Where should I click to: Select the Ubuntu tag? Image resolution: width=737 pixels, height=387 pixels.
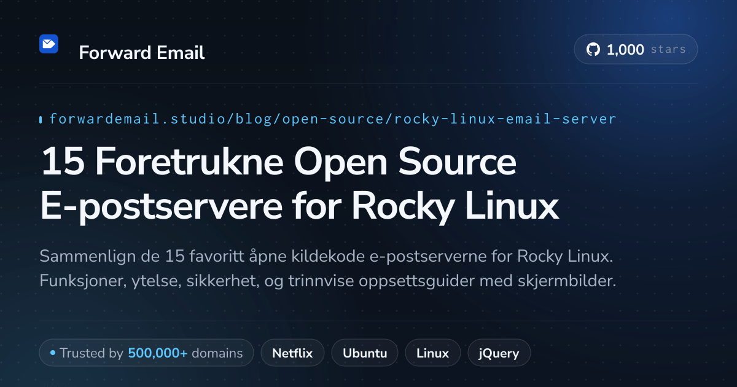tap(365, 353)
